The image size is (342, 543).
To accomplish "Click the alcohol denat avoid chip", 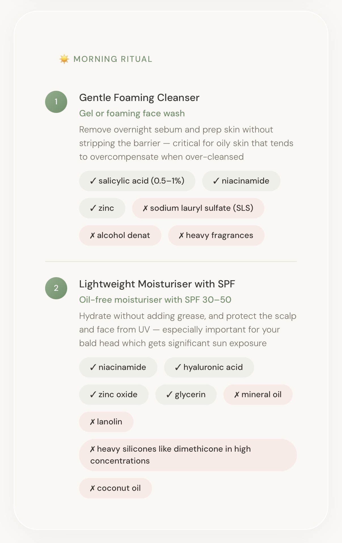I will (x=120, y=235).
